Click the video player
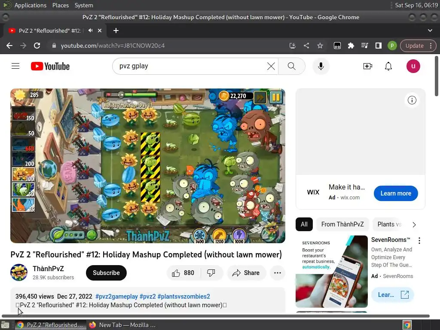Screen dimensions: 440x330 click(148, 166)
